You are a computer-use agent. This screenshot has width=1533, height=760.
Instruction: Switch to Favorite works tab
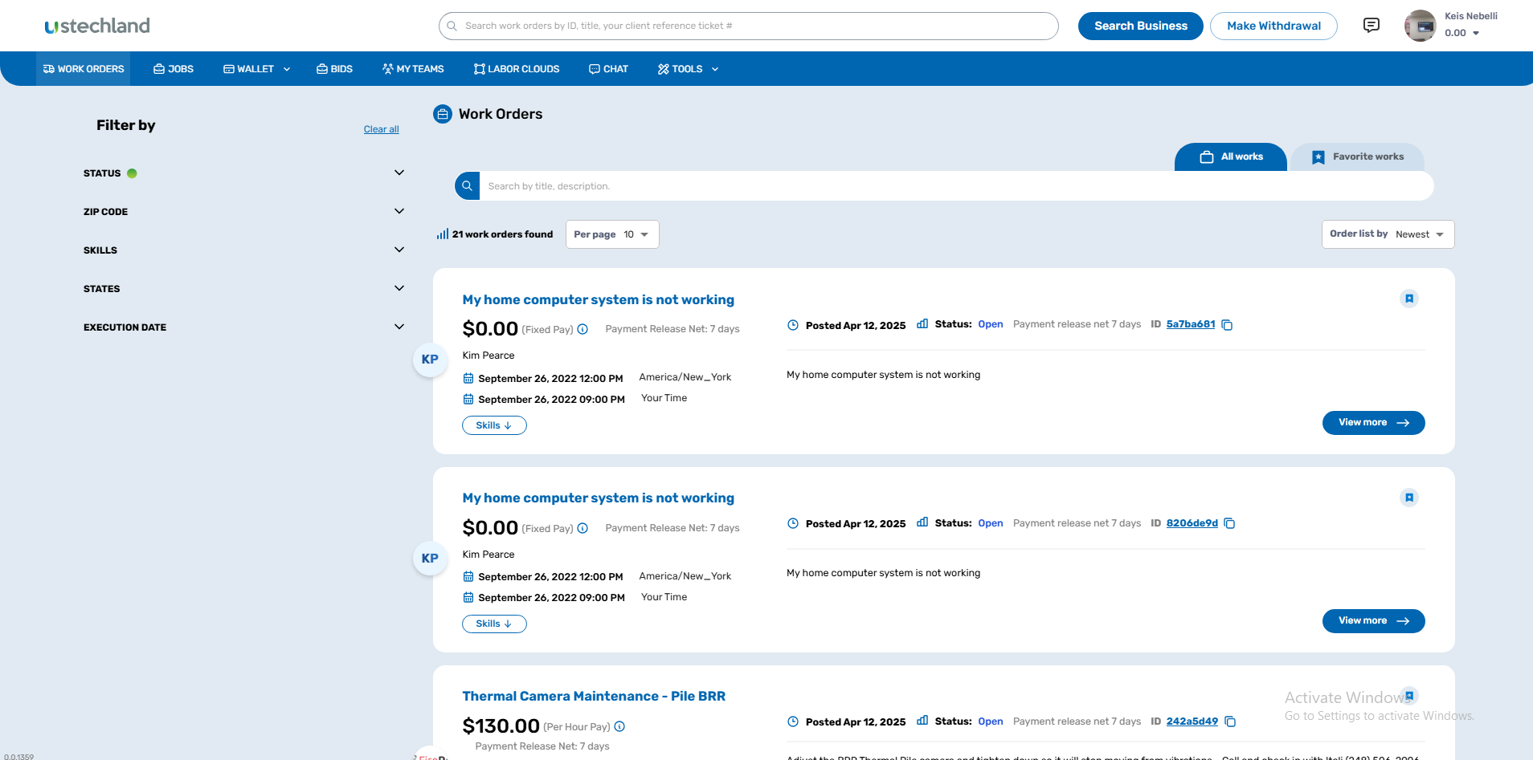click(1358, 156)
